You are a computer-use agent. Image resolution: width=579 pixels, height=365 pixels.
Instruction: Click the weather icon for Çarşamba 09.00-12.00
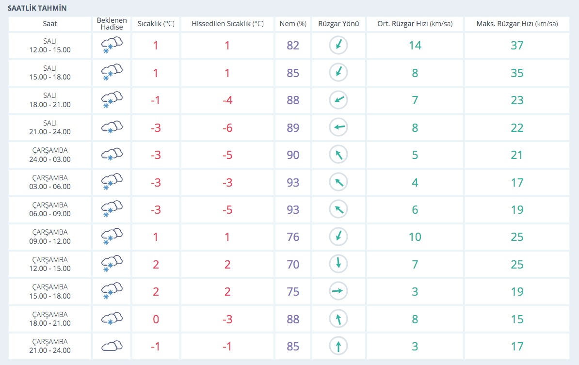pyautogui.click(x=112, y=237)
